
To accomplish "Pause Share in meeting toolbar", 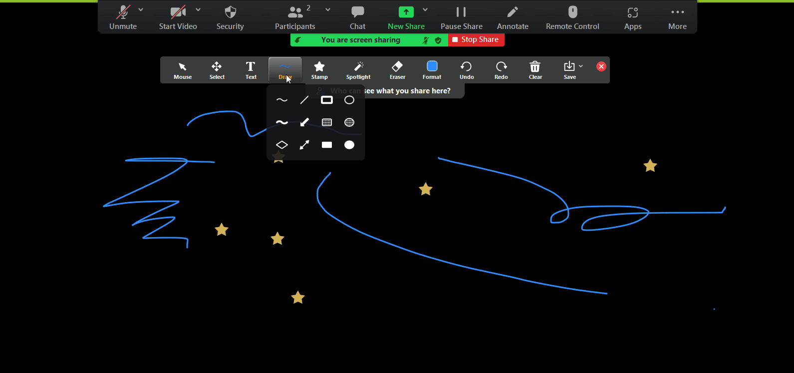I will (x=461, y=17).
